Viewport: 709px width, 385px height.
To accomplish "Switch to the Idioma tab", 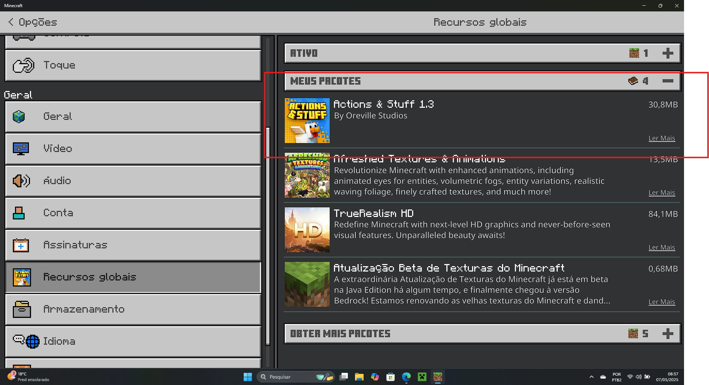I will [x=133, y=341].
